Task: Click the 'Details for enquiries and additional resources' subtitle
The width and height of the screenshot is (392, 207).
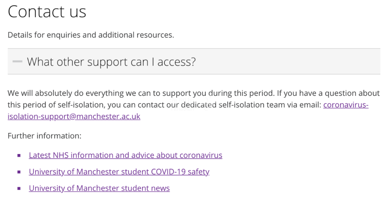Action: coord(91,35)
